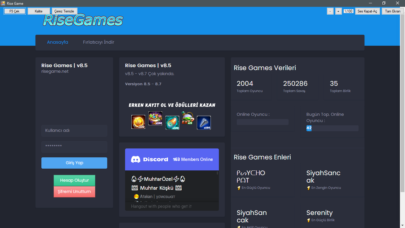Toggle sound with Ses Kapat-Aç

[x=367, y=11]
